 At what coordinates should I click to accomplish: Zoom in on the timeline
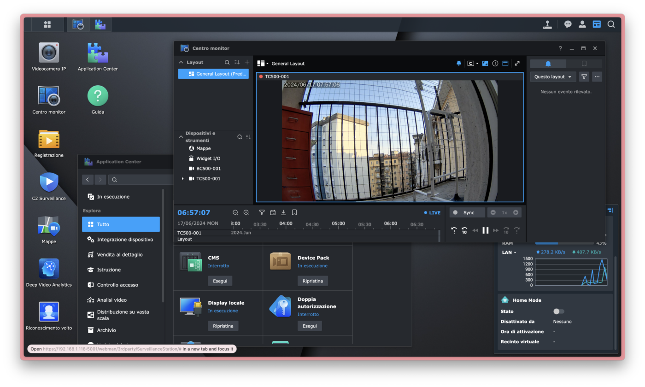tap(246, 212)
